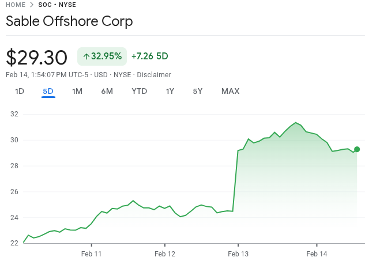
Task: Click the +7.26 5D change text
Action: (149, 56)
